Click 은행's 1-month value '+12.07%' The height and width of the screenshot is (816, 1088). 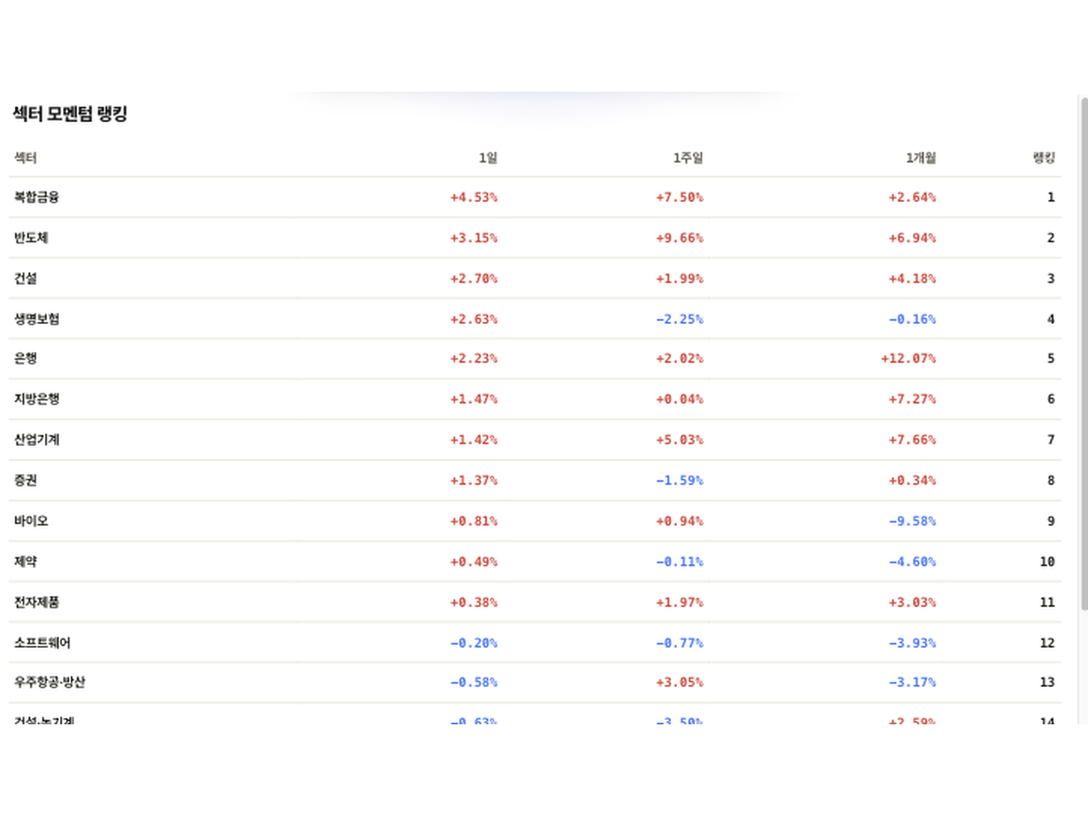pos(908,358)
